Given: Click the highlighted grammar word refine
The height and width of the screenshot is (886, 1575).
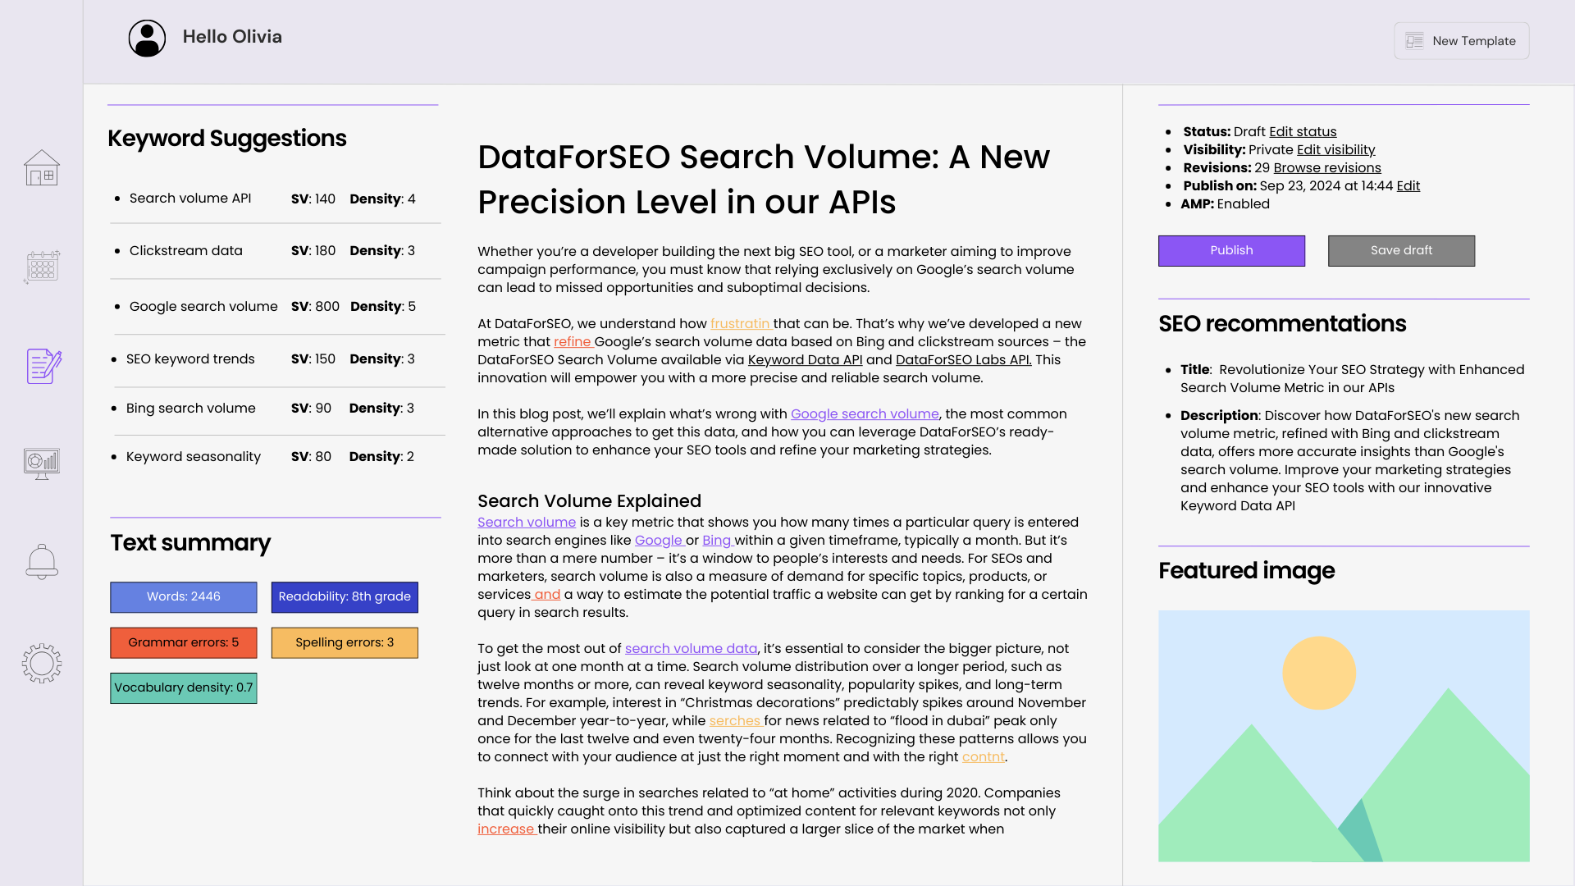Looking at the screenshot, I should point(572,341).
